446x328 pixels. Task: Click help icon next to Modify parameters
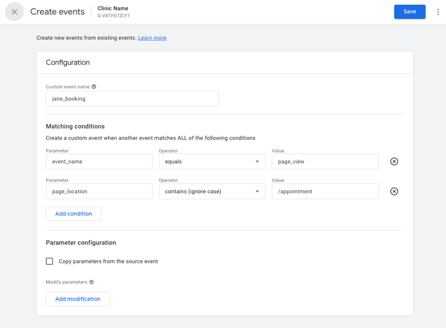[91, 282]
